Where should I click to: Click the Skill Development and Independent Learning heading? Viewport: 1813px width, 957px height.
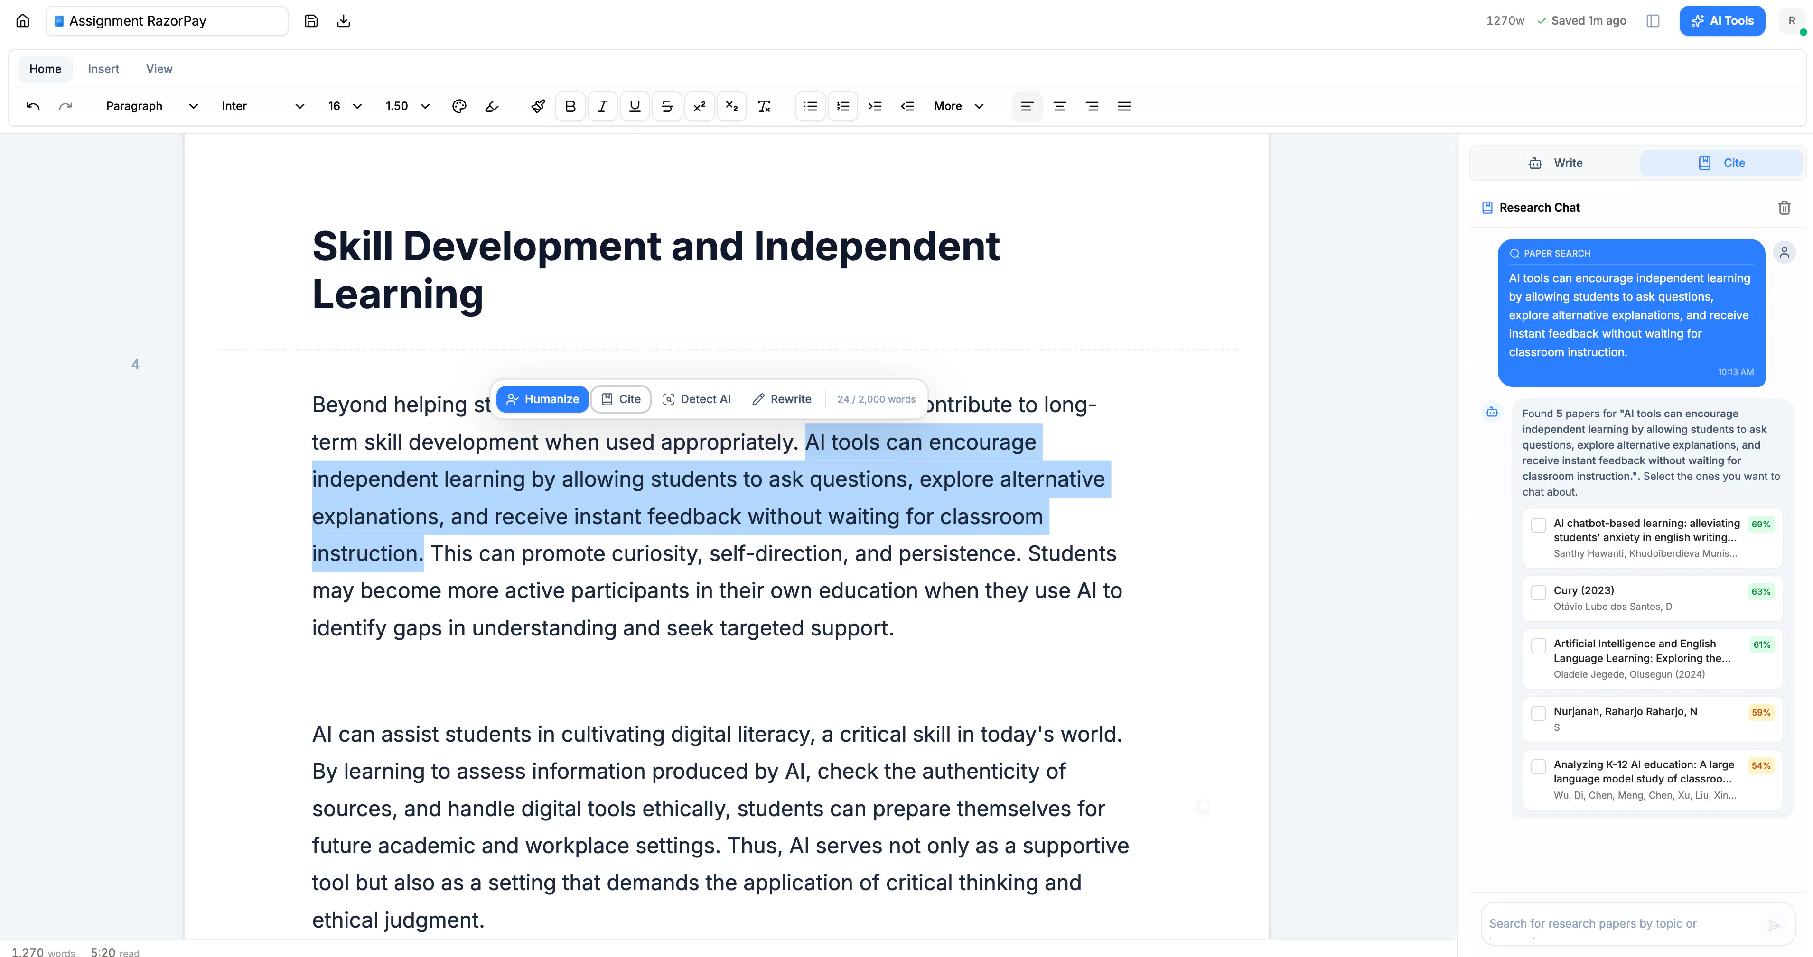click(655, 270)
